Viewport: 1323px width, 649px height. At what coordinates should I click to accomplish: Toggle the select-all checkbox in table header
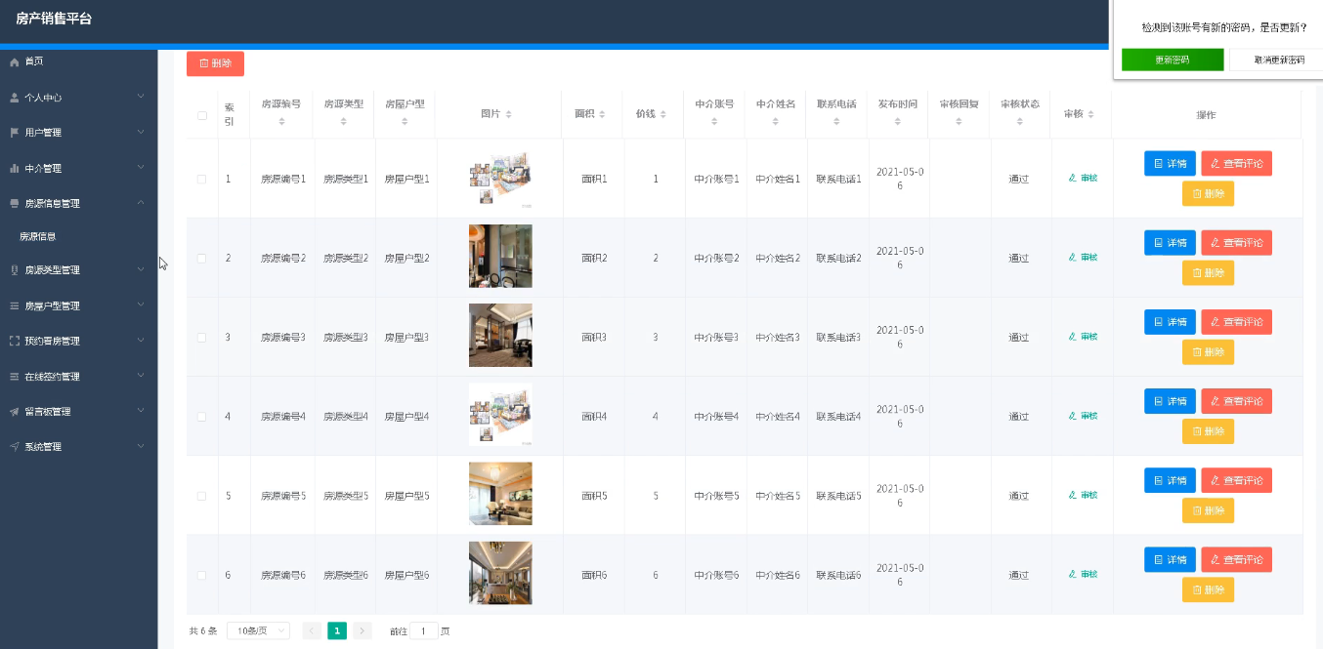click(202, 115)
